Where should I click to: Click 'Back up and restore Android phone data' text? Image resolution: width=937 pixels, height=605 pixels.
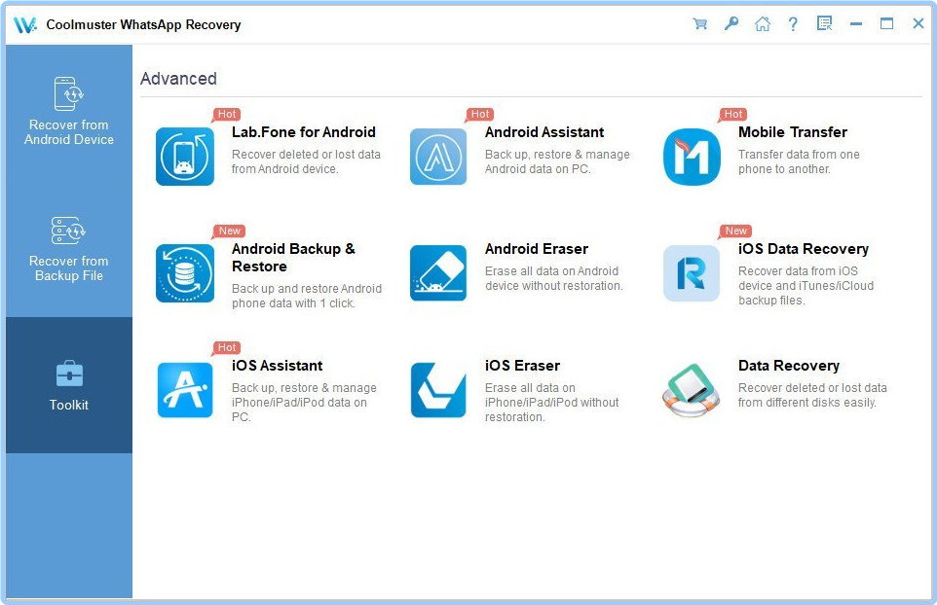(307, 296)
